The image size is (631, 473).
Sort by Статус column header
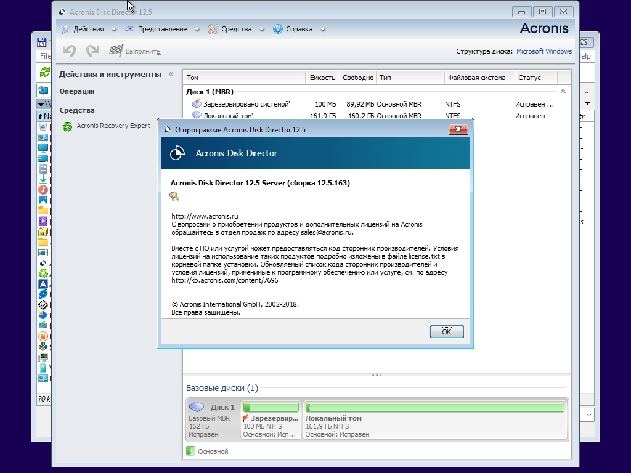tap(536, 78)
